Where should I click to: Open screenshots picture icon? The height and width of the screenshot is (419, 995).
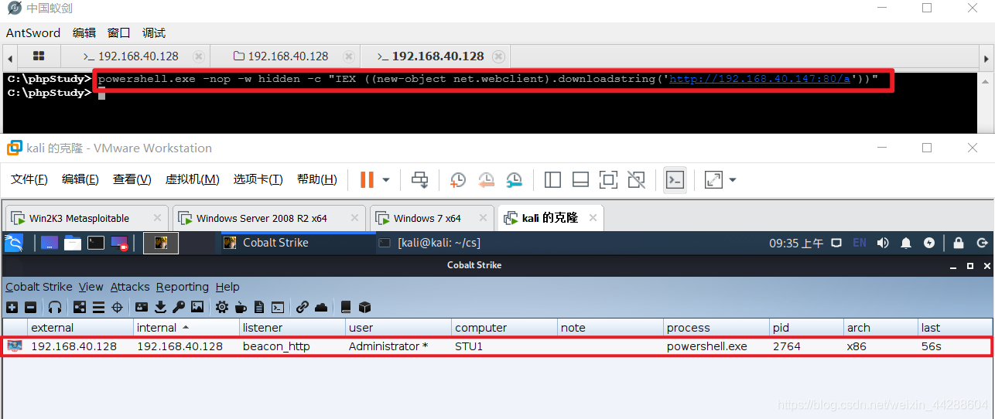tap(197, 307)
